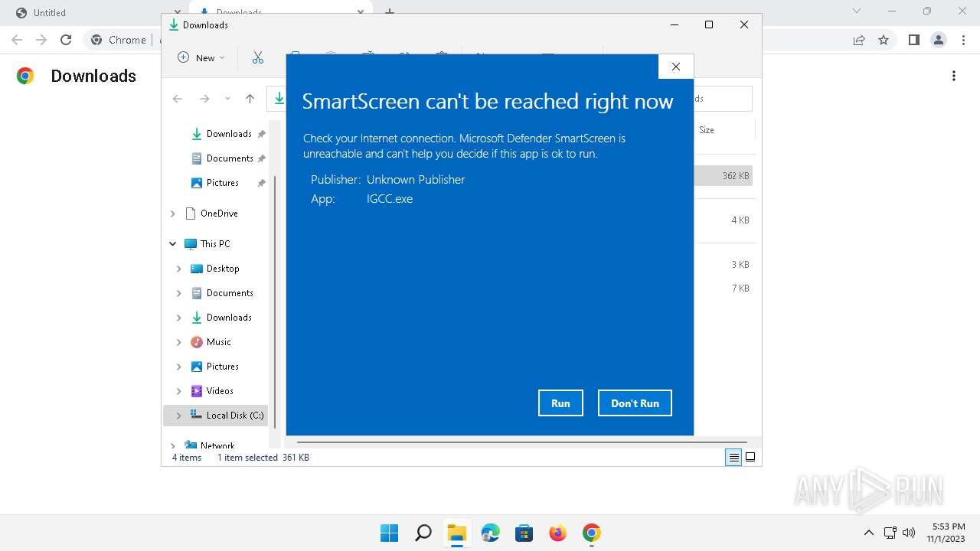
Task: Expand the OneDrive tree node
Action: tap(173, 214)
